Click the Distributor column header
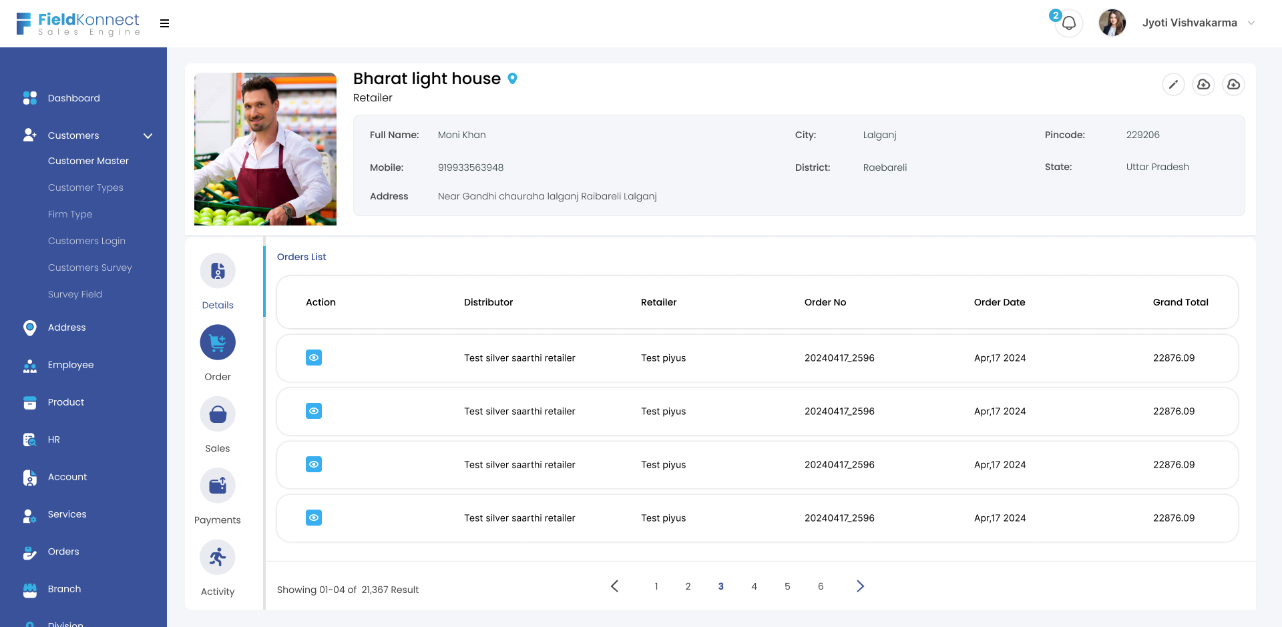The width and height of the screenshot is (1282, 627). (x=488, y=302)
